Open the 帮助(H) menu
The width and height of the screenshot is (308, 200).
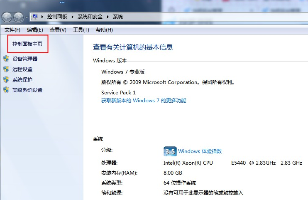click(x=104, y=30)
